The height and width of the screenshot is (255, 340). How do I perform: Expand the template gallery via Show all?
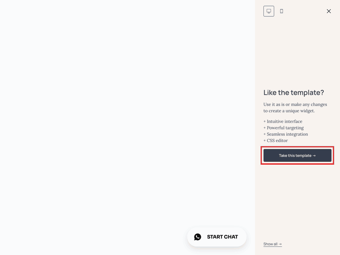[272, 244]
